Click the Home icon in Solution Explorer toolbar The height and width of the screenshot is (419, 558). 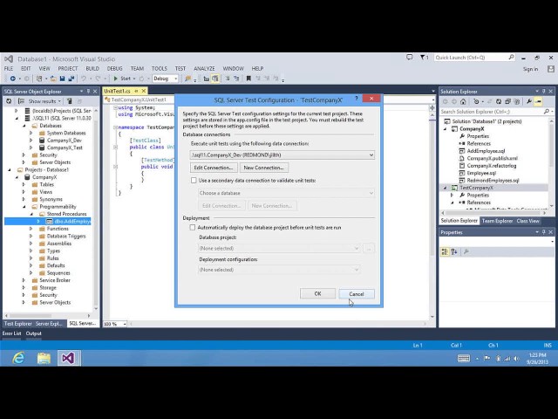(x=463, y=101)
